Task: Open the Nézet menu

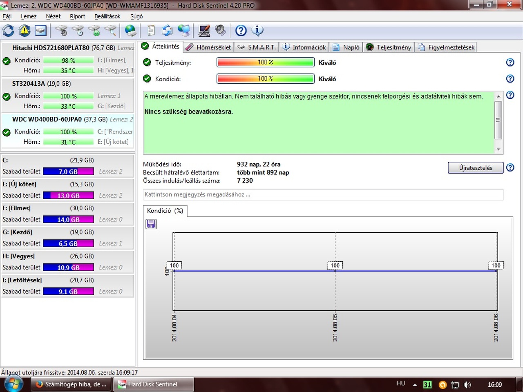Action: pyautogui.click(x=53, y=16)
